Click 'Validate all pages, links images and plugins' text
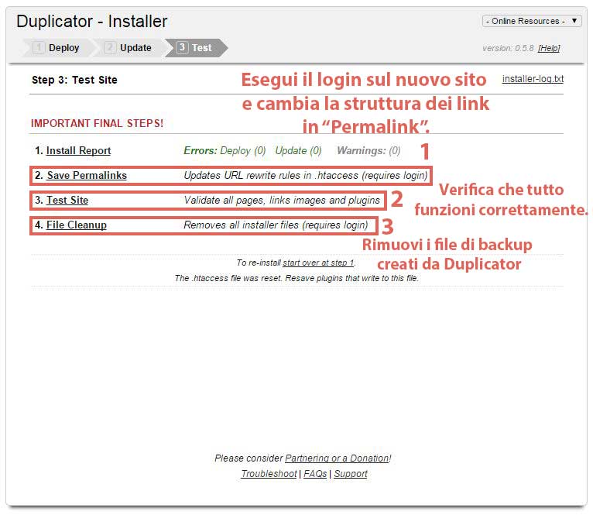The height and width of the screenshot is (515, 593). 282,200
